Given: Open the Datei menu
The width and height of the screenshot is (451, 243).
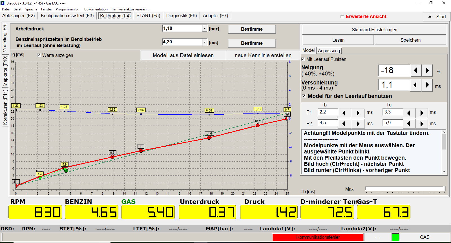Looking at the screenshot, I should pos(6,9).
